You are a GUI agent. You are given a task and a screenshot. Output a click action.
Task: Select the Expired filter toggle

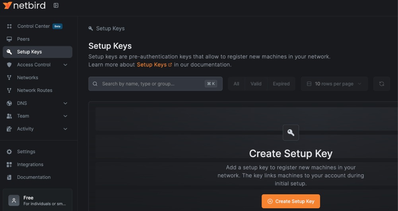(281, 84)
